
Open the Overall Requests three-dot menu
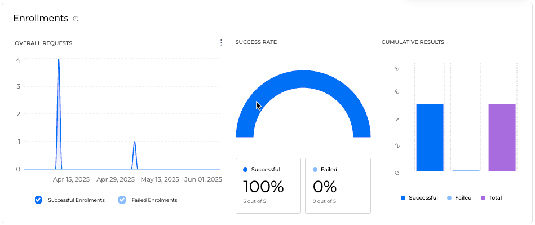221,42
